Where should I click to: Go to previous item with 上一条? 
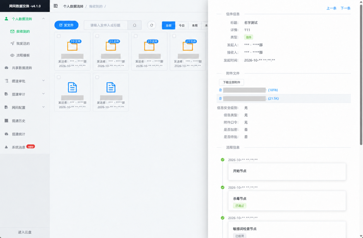click(x=331, y=8)
